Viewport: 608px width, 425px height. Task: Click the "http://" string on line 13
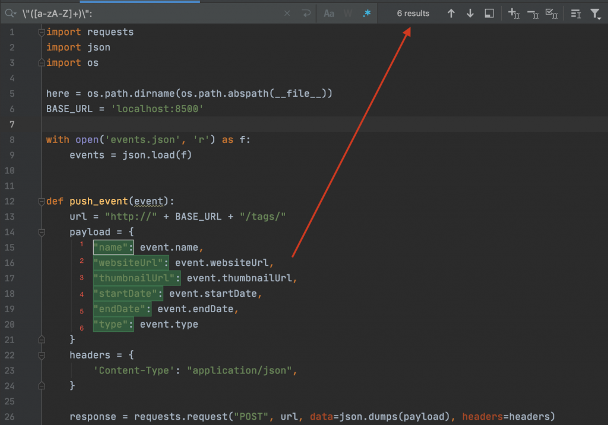131,217
